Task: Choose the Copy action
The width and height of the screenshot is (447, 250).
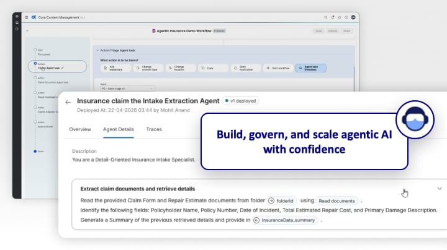Action: click(213, 68)
